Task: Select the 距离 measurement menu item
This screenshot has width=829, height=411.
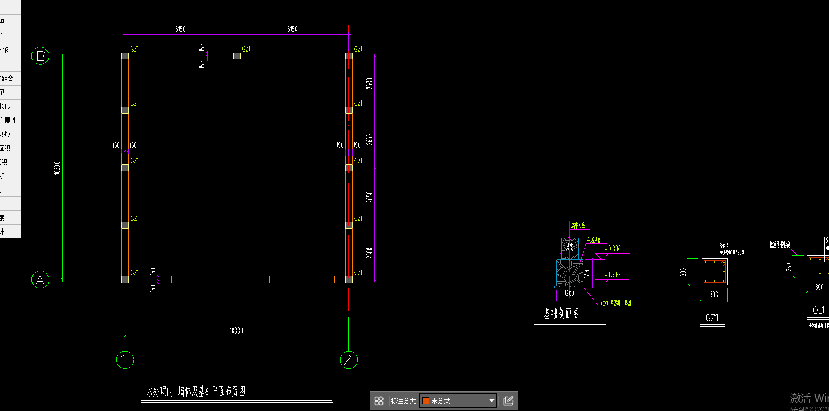Action: point(7,78)
